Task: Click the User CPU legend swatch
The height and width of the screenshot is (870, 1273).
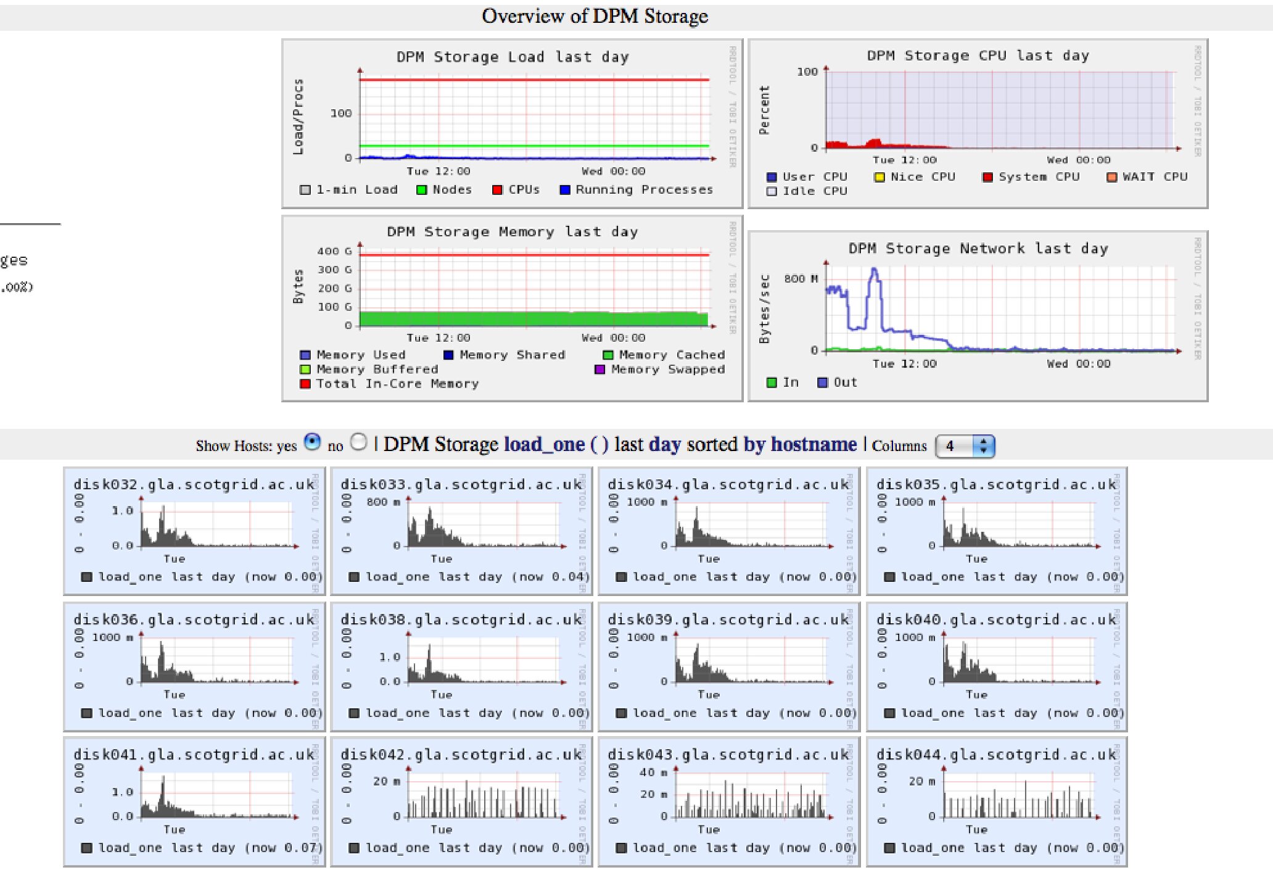Action: tap(772, 177)
